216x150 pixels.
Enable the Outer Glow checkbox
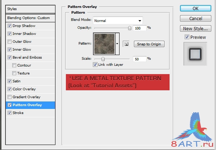click(9, 42)
